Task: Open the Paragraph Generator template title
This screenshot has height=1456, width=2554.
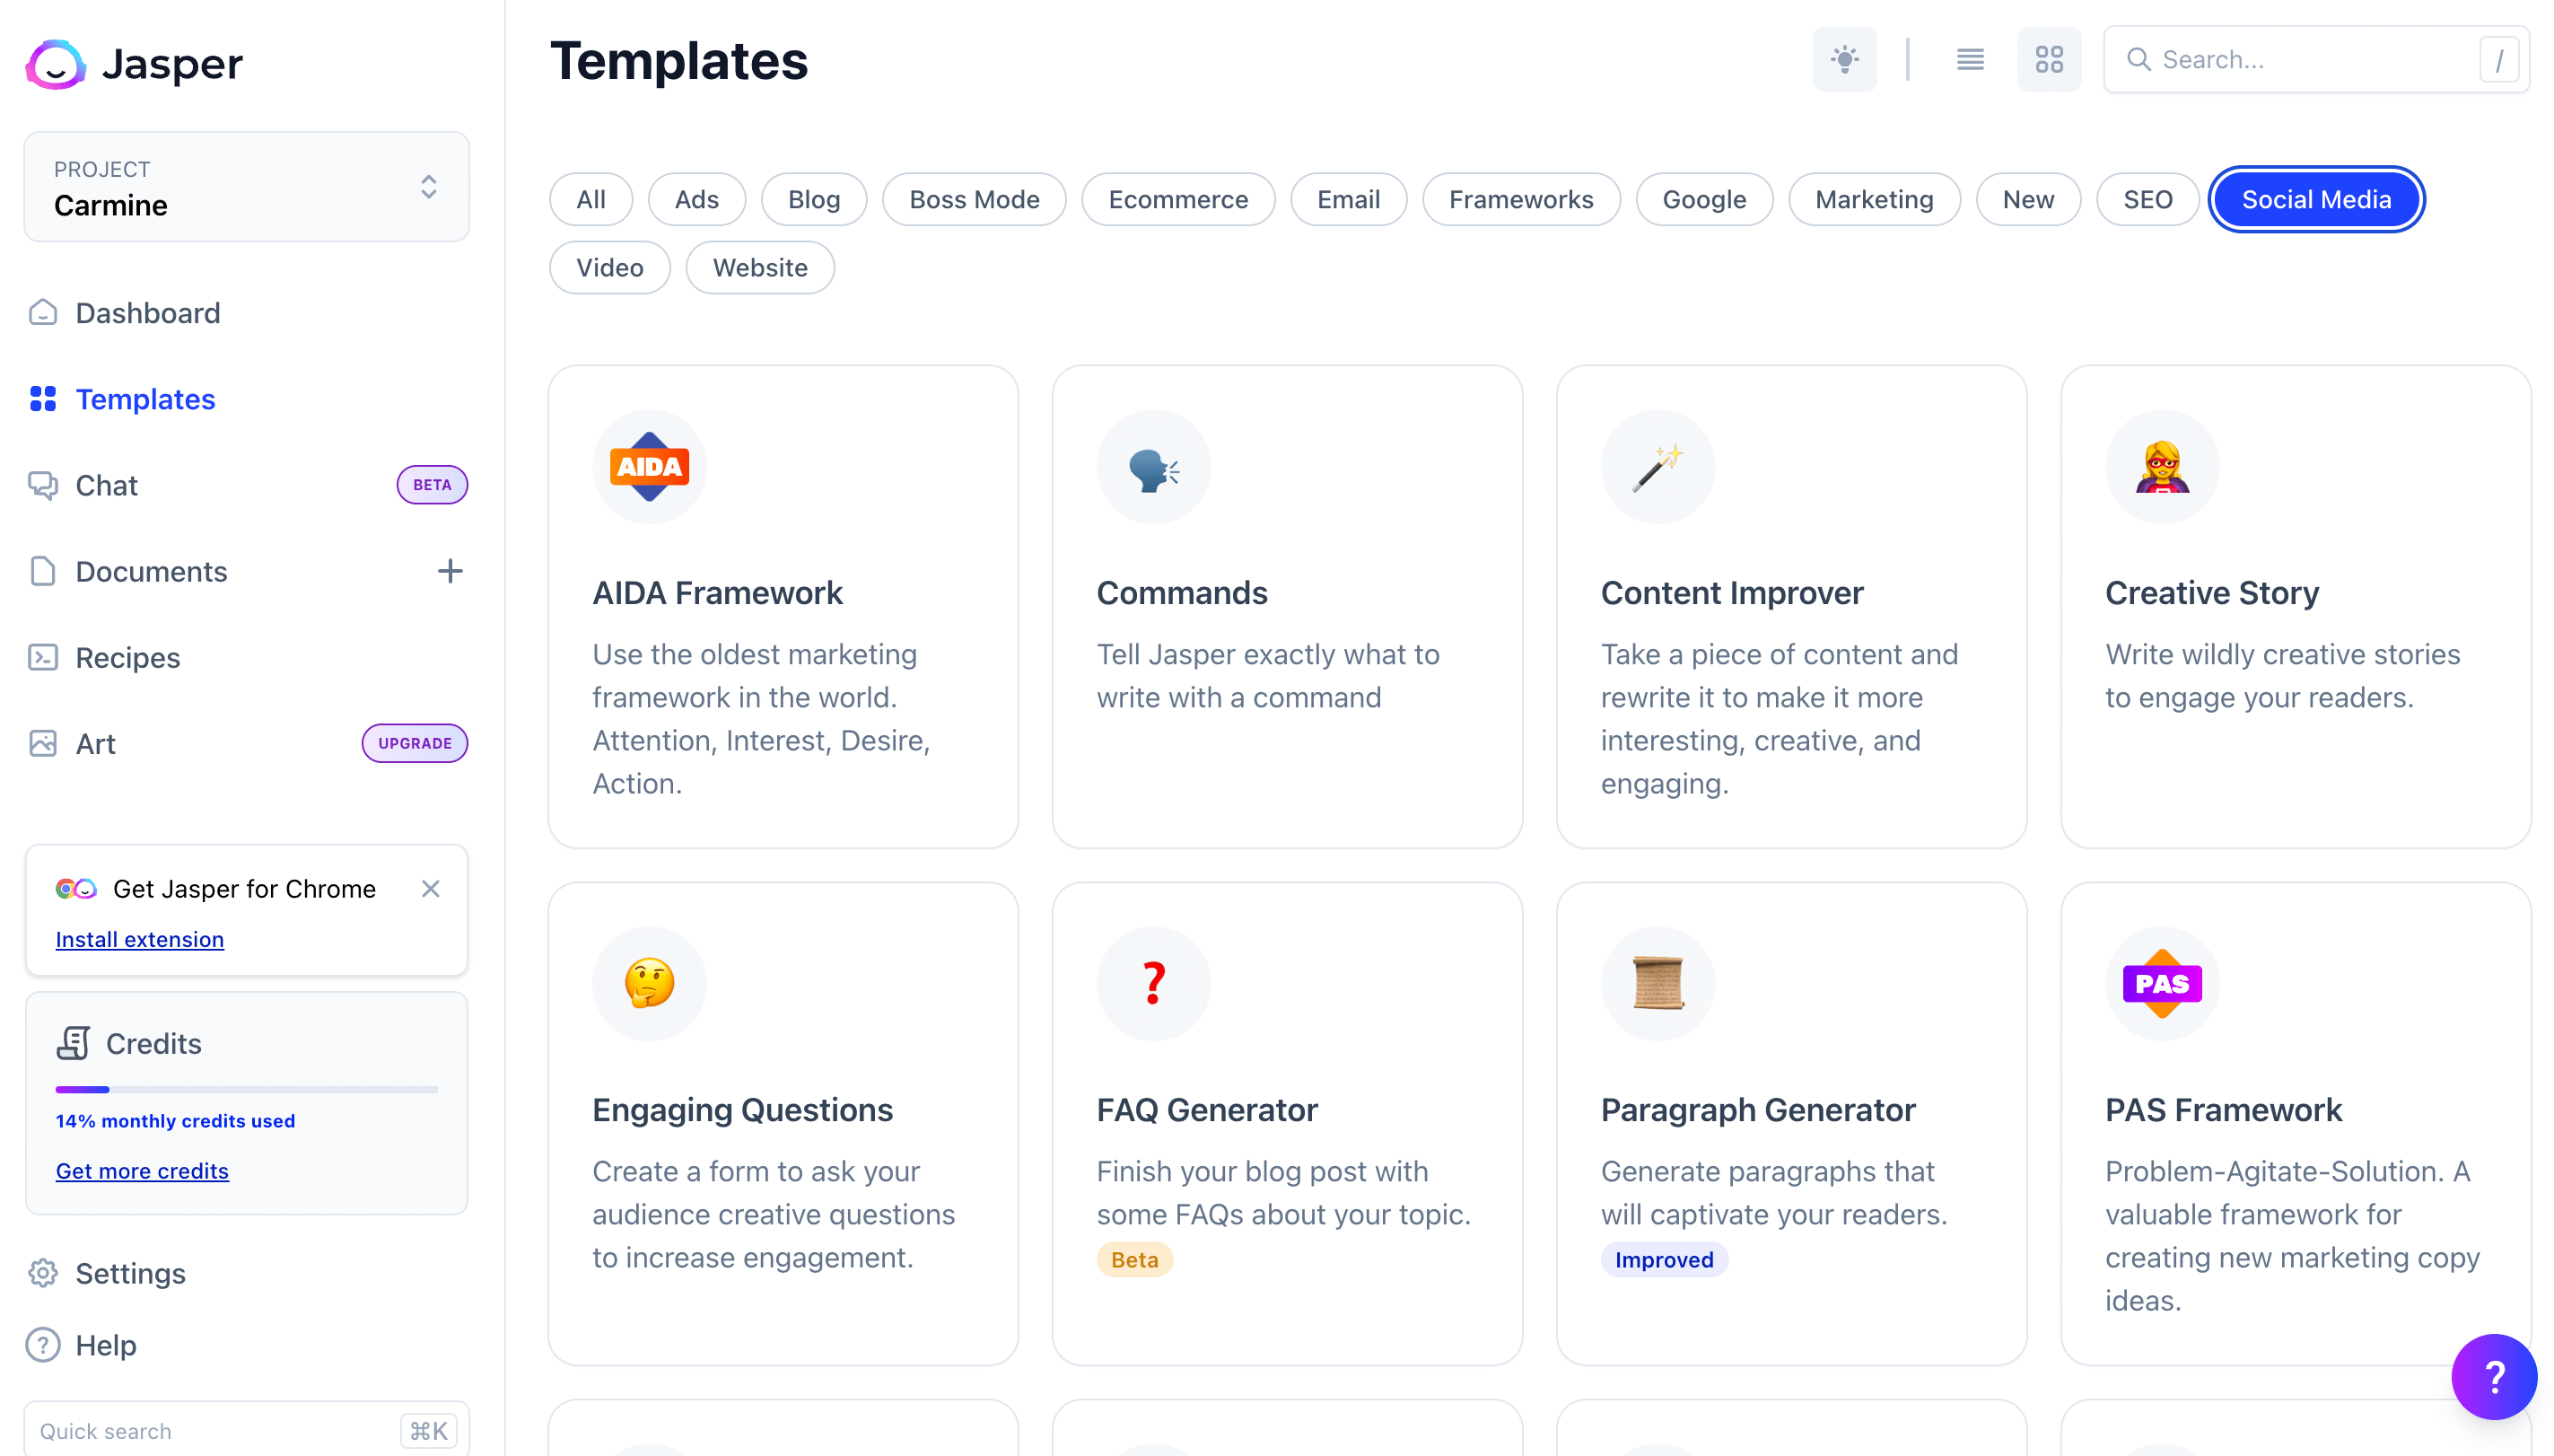Action: point(1757,1110)
